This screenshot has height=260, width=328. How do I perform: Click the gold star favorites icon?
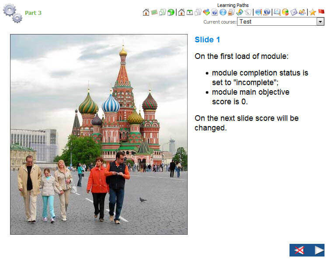click(313, 12)
